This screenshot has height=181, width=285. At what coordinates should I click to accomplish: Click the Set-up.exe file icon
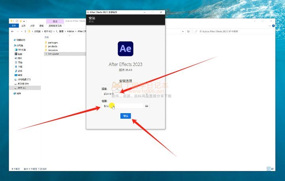click(x=46, y=54)
